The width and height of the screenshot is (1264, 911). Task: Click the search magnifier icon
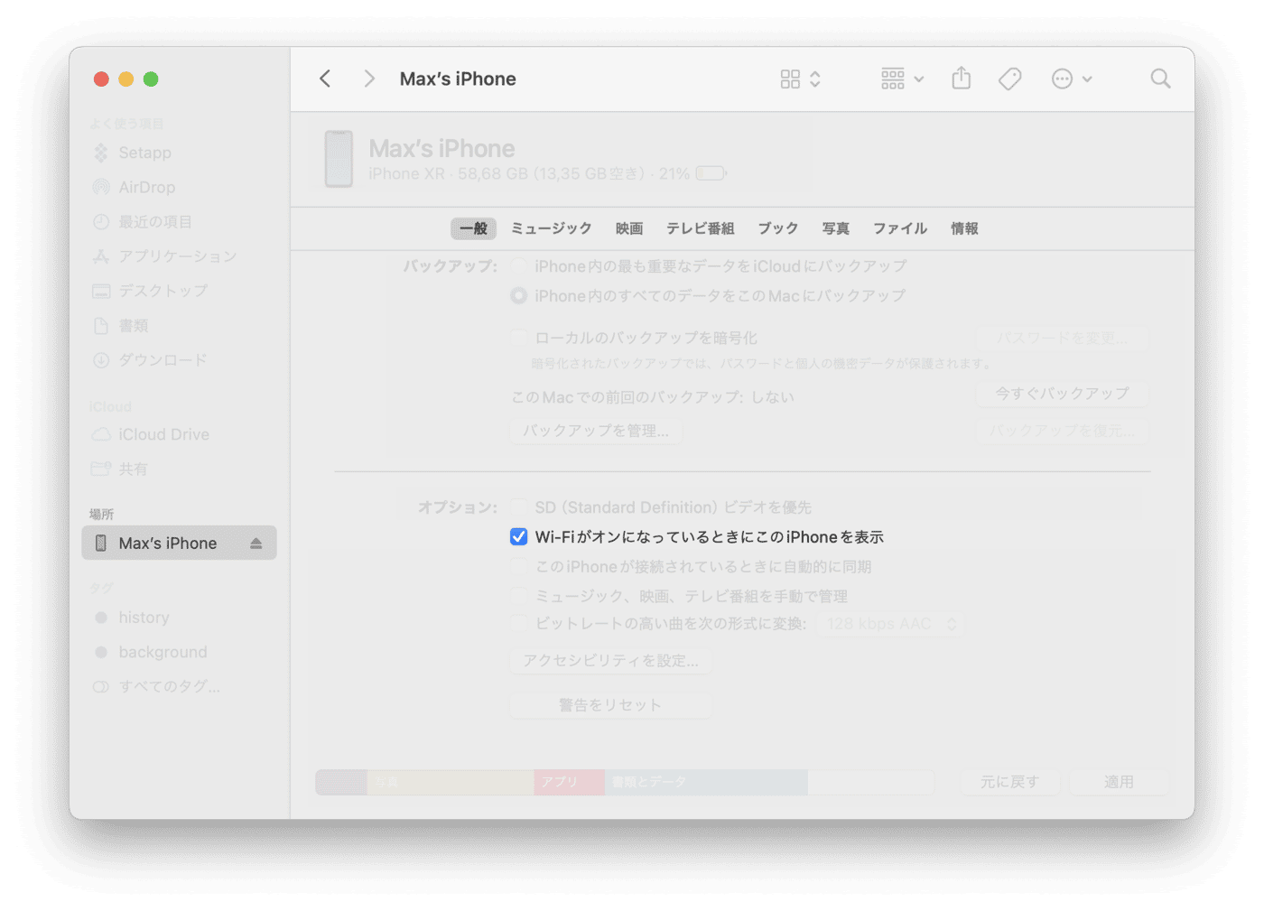(1160, 79)
